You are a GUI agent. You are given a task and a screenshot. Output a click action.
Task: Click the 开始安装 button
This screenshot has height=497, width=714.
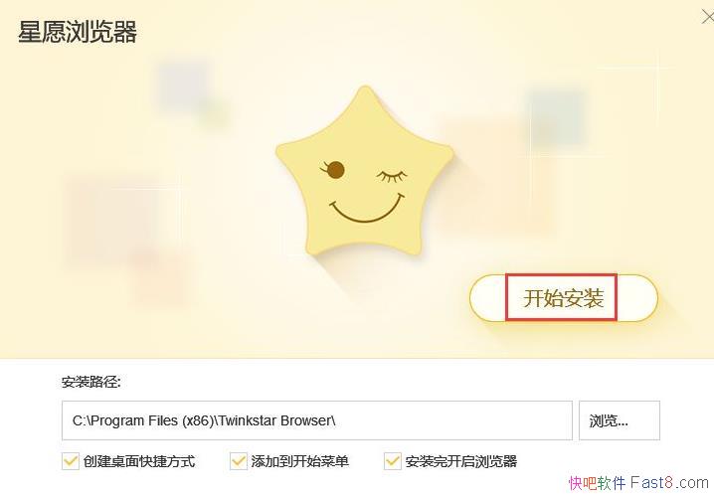[563, 298]
